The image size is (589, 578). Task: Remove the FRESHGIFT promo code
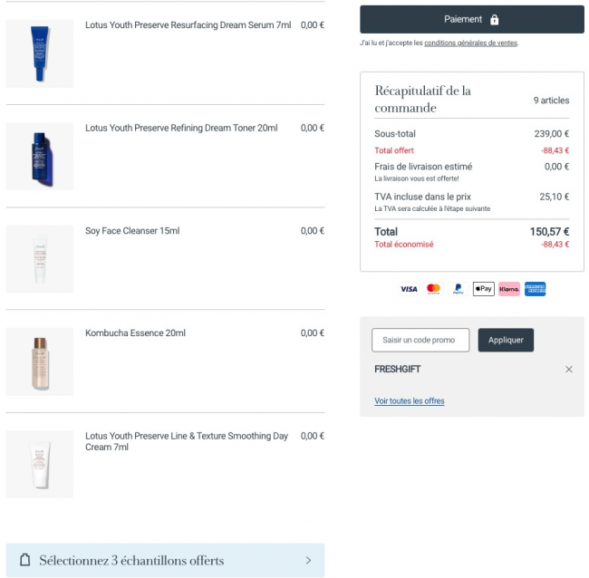click(569, 370)
